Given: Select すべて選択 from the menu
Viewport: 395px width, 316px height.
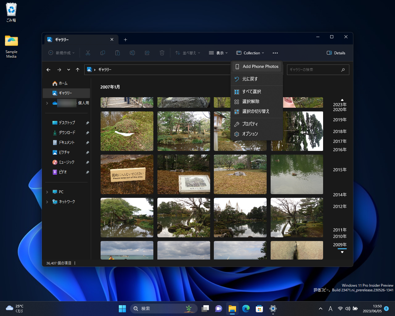Looking at the screenshot, I should pos(252,92).
